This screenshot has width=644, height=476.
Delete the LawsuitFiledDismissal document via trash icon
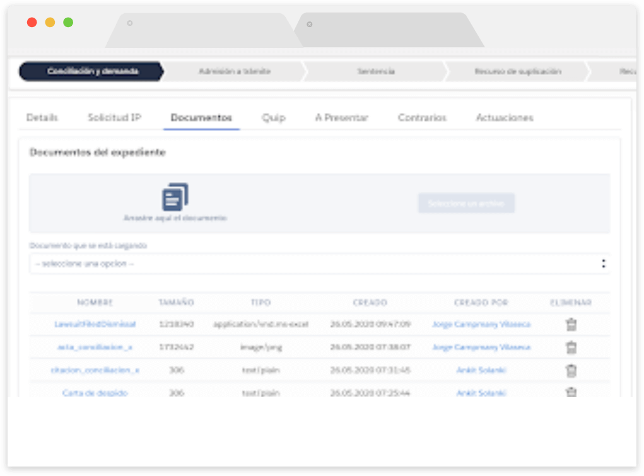[x=571, y=325]
